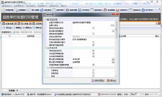Click the 导入单据 toolbar icon
Image resolution: width=162 pixels, height=97 pixels.
pyautogui.click(x=29, y=10)
